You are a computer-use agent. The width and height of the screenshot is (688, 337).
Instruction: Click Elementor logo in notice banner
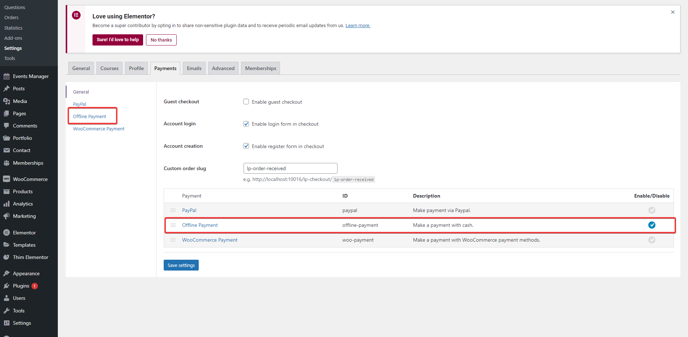[76, 15]
